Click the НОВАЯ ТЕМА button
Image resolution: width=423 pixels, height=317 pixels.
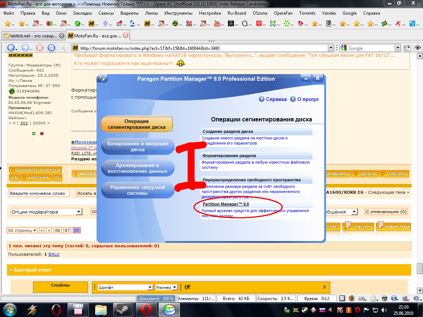(x=394, y=227)
